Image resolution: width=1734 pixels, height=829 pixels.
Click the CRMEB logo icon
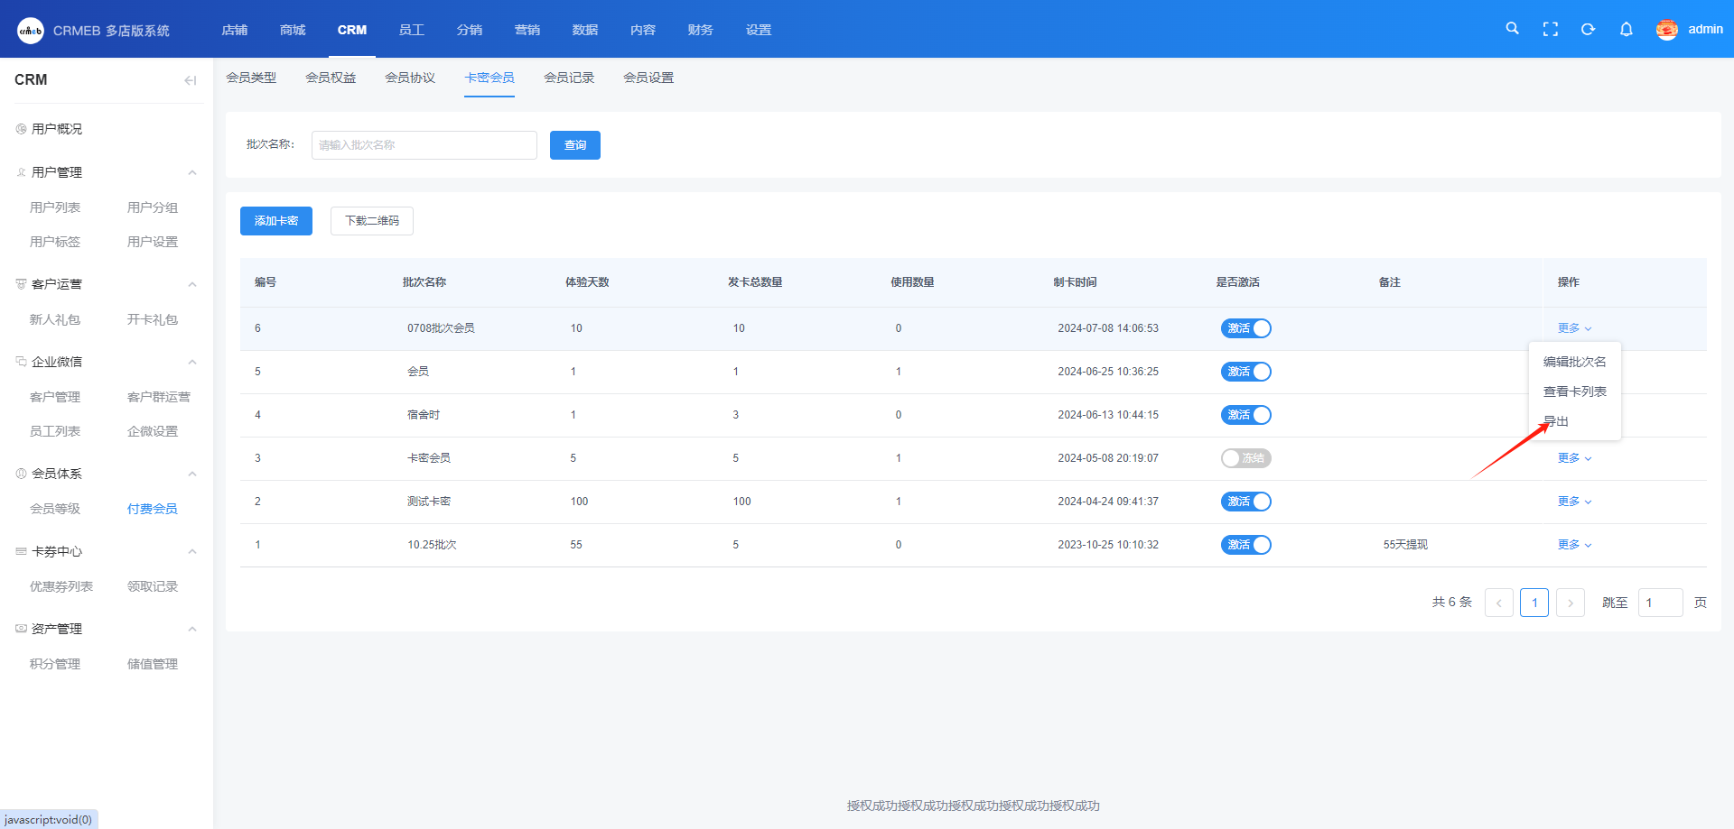(31, 30)
